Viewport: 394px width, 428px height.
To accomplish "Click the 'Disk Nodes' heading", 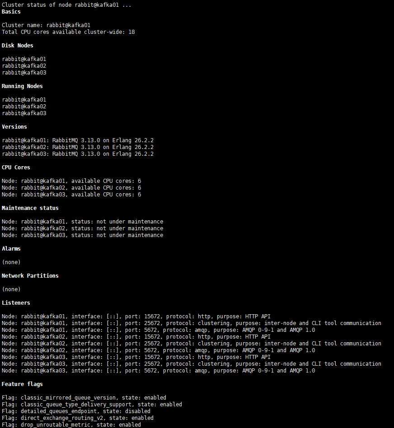I will 18,46.
